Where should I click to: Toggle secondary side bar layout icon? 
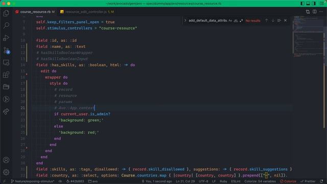click(x=314, y=4)
